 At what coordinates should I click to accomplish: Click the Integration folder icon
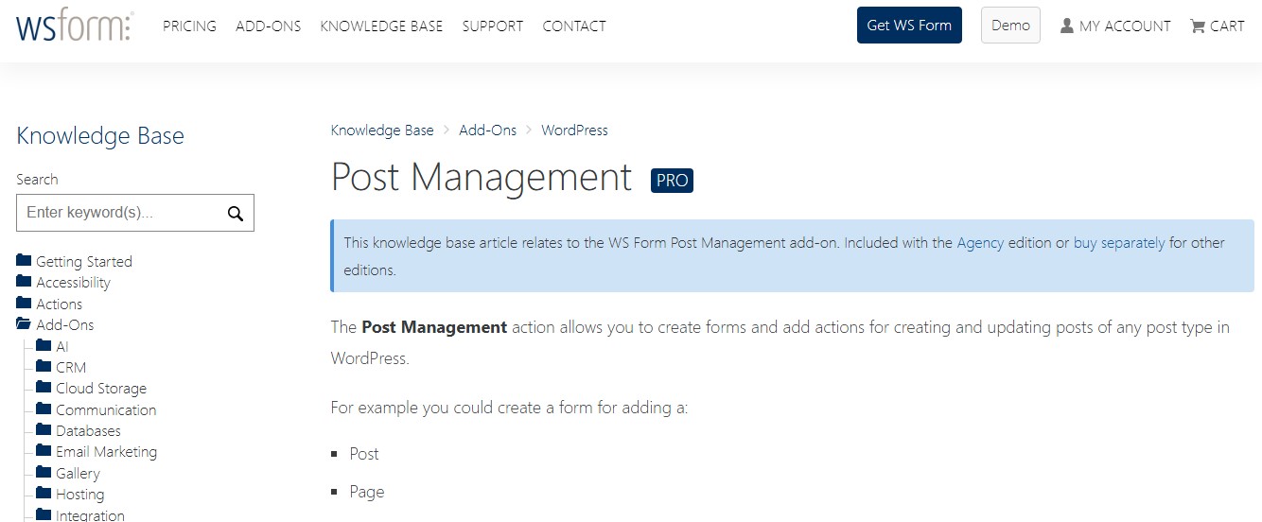coord(44,513)
